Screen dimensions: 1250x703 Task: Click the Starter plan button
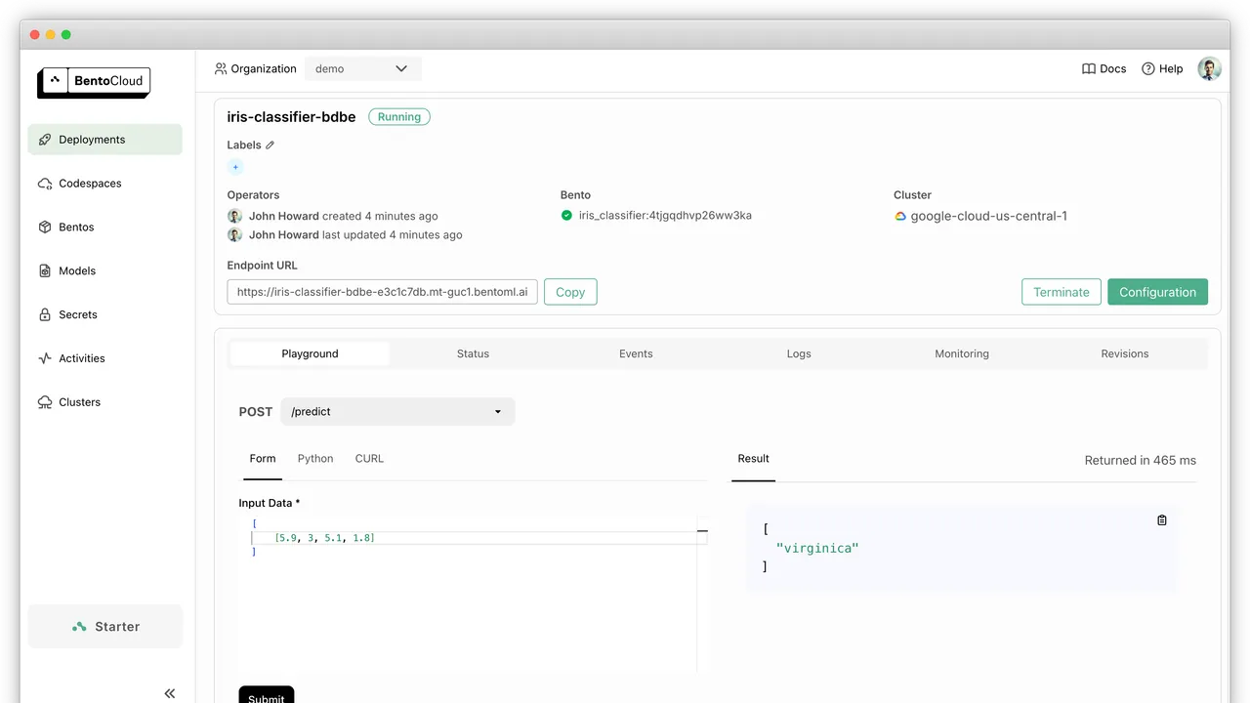(105, 627)
